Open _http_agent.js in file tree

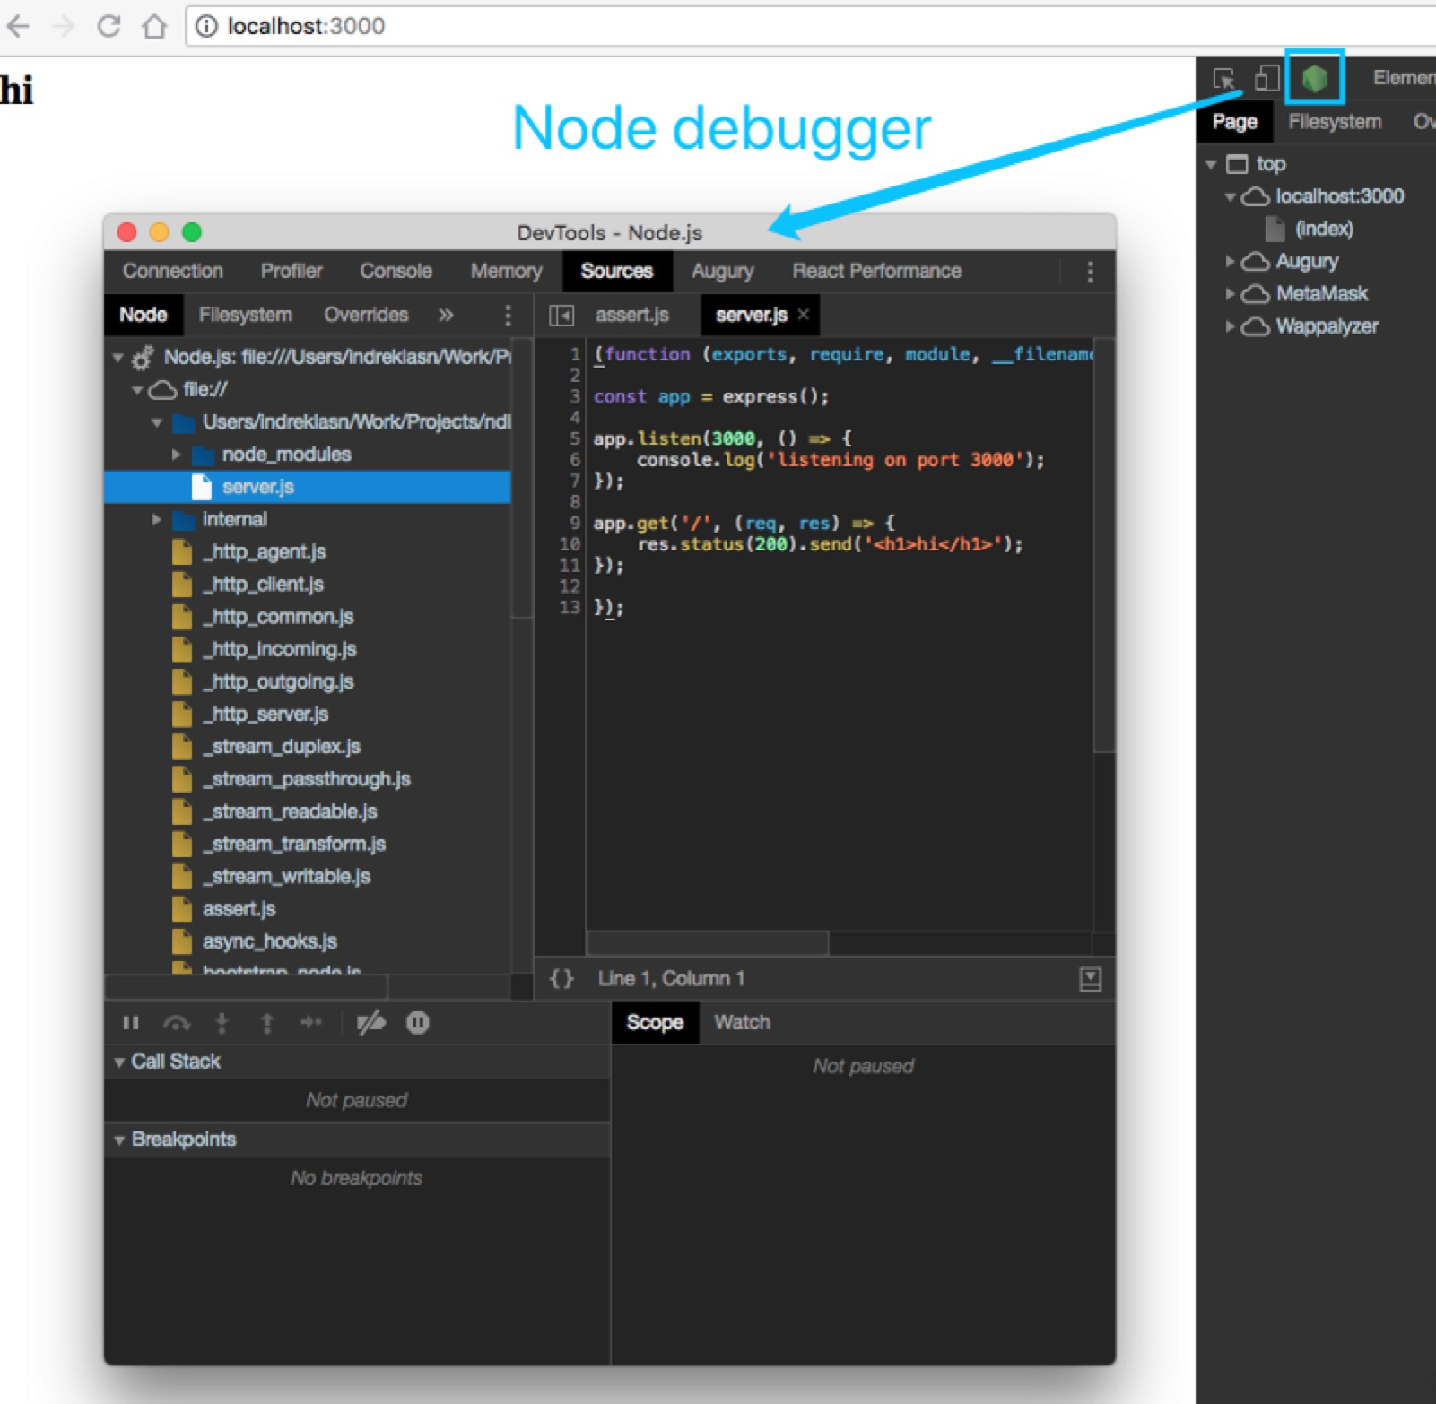[x=264, y=552]
